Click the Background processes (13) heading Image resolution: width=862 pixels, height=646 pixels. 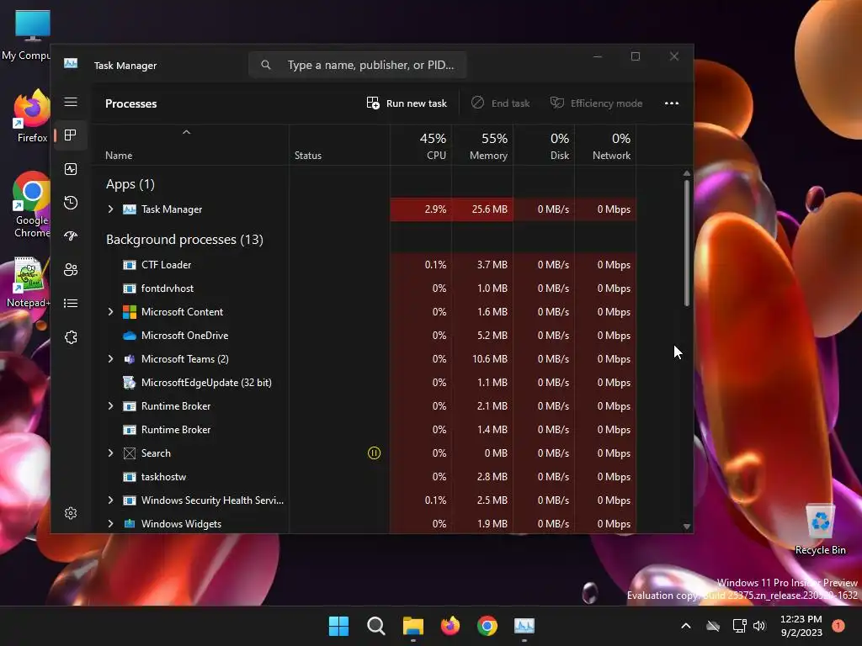(184, 240)
